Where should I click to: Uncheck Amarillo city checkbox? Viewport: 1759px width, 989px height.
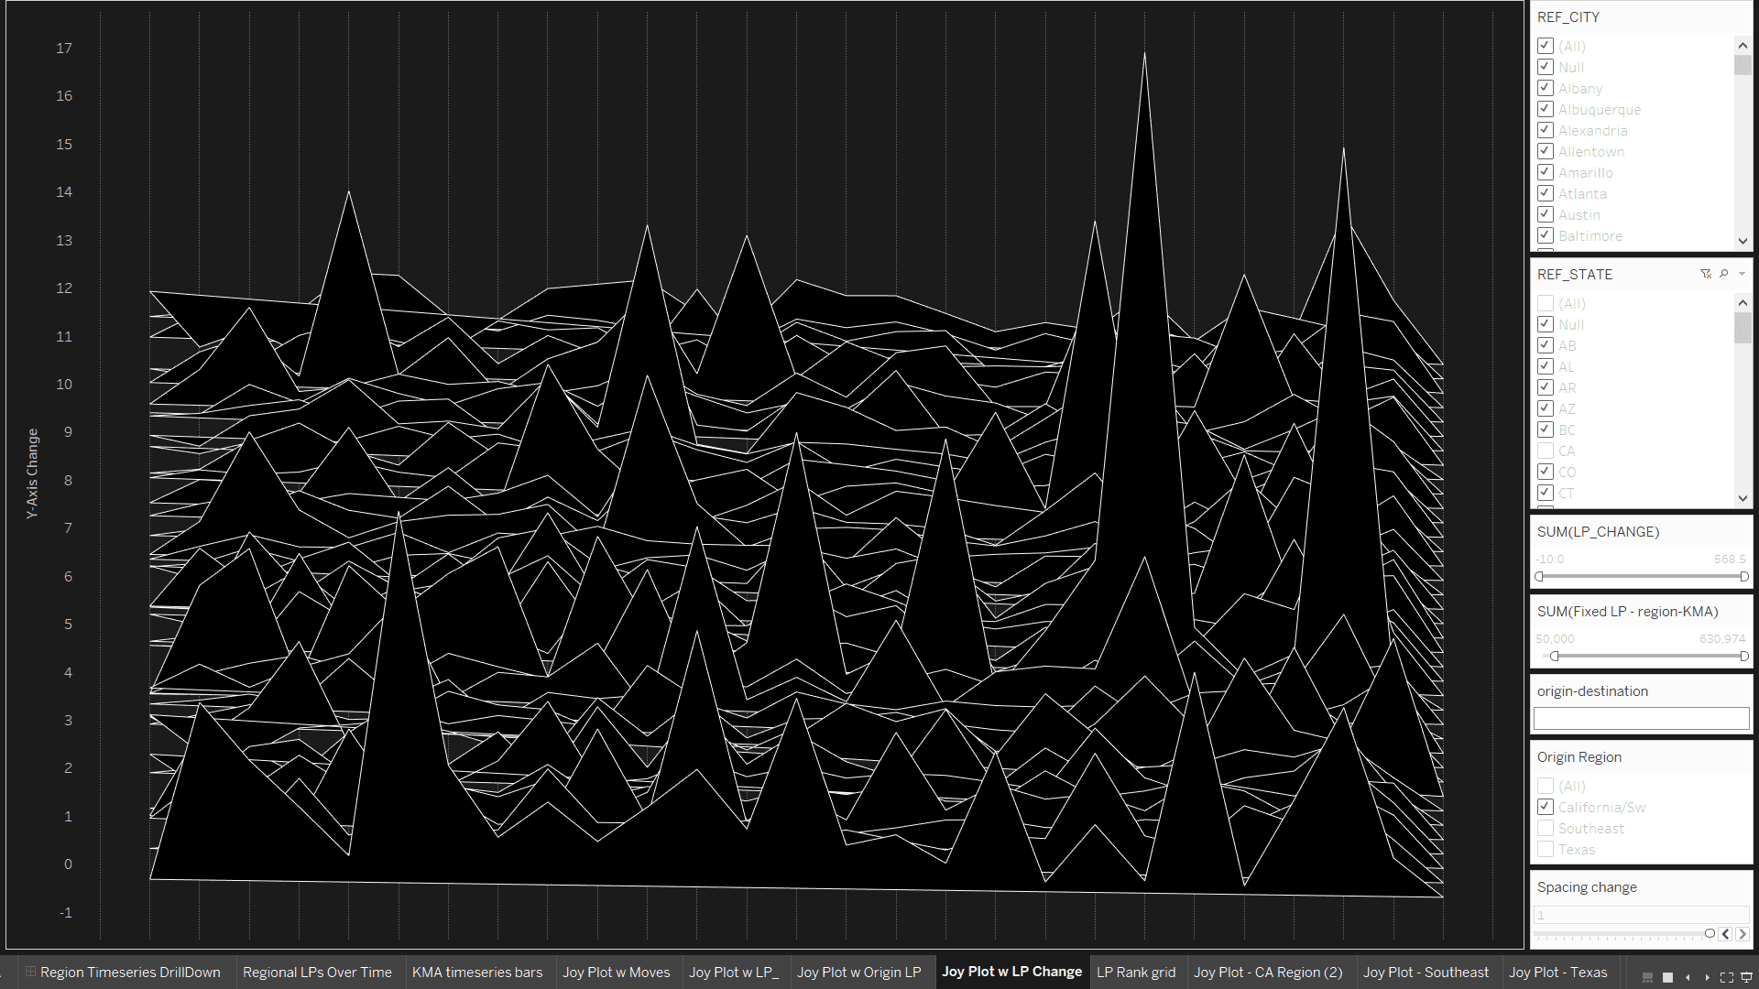pos(1546,172)
